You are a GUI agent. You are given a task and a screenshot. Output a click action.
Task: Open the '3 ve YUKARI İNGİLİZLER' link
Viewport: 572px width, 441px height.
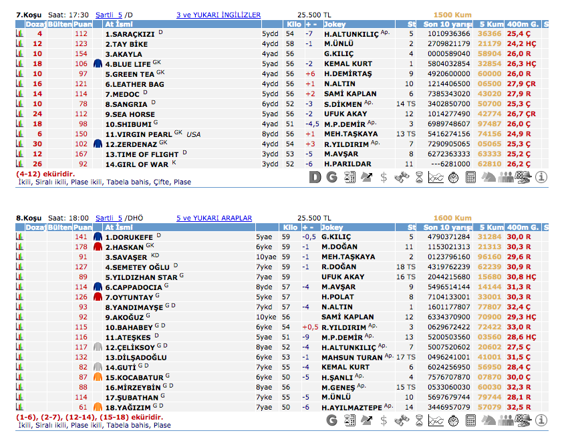(x=219, y=14)
